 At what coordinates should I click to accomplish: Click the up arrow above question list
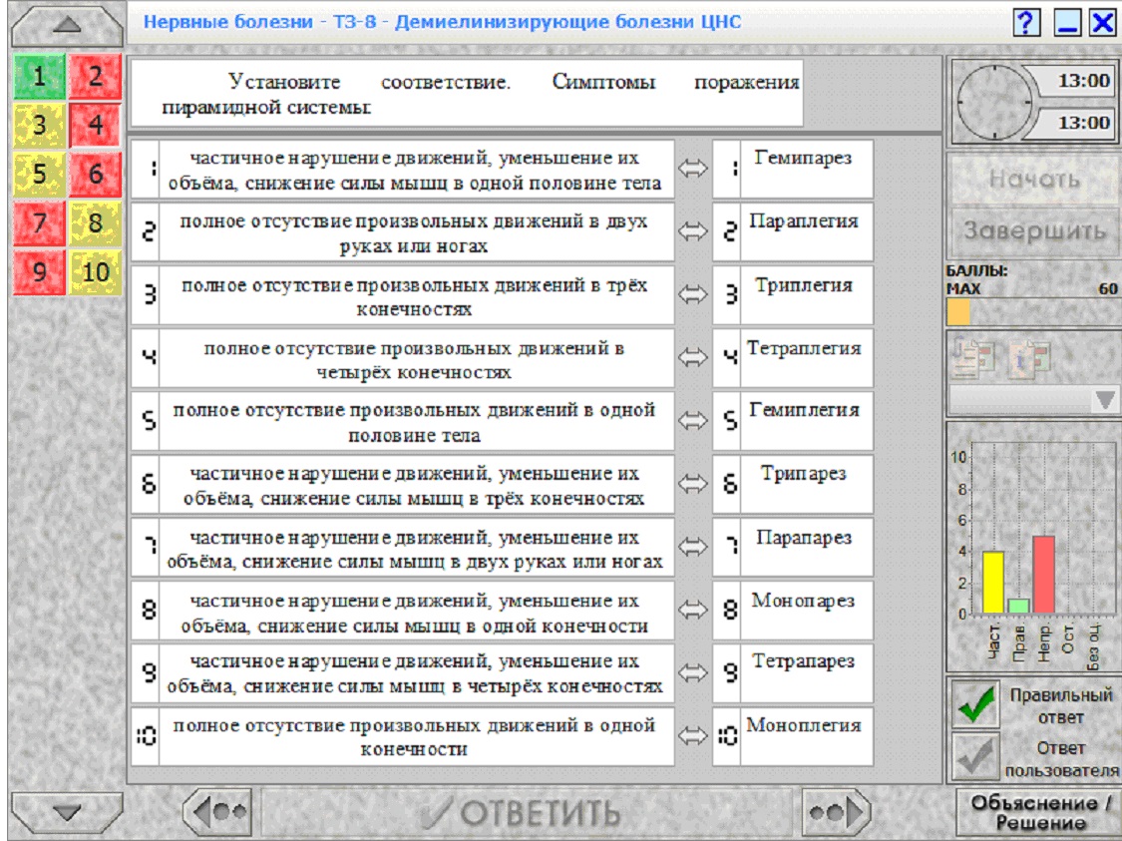tap(67, 25)
